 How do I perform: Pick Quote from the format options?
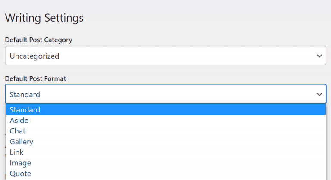(20, 174)
